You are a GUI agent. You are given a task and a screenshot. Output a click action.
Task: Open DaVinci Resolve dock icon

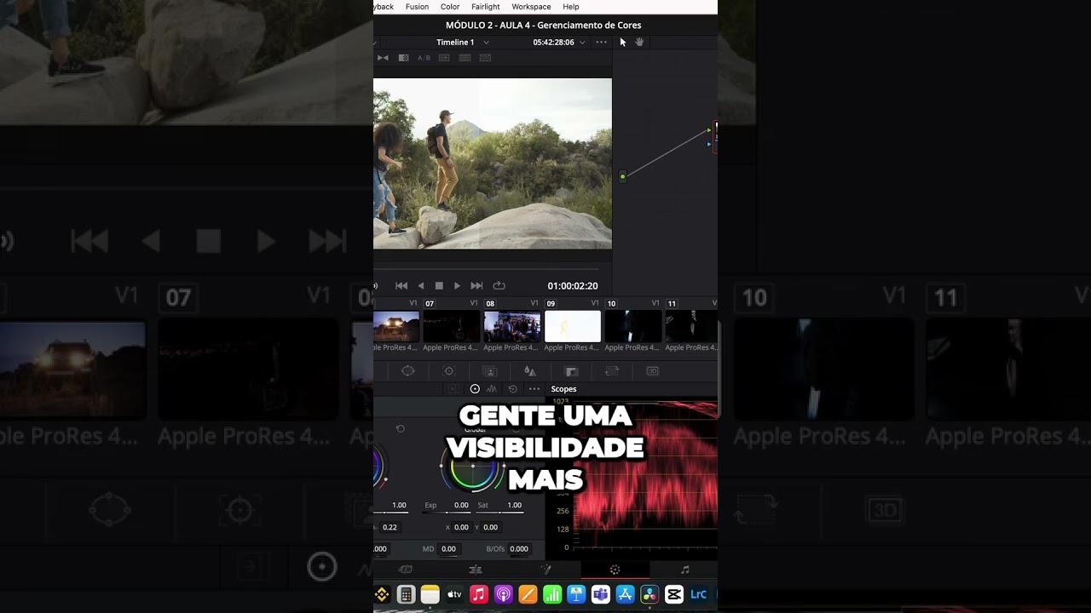pyautogui.click(x=649, y=594)
